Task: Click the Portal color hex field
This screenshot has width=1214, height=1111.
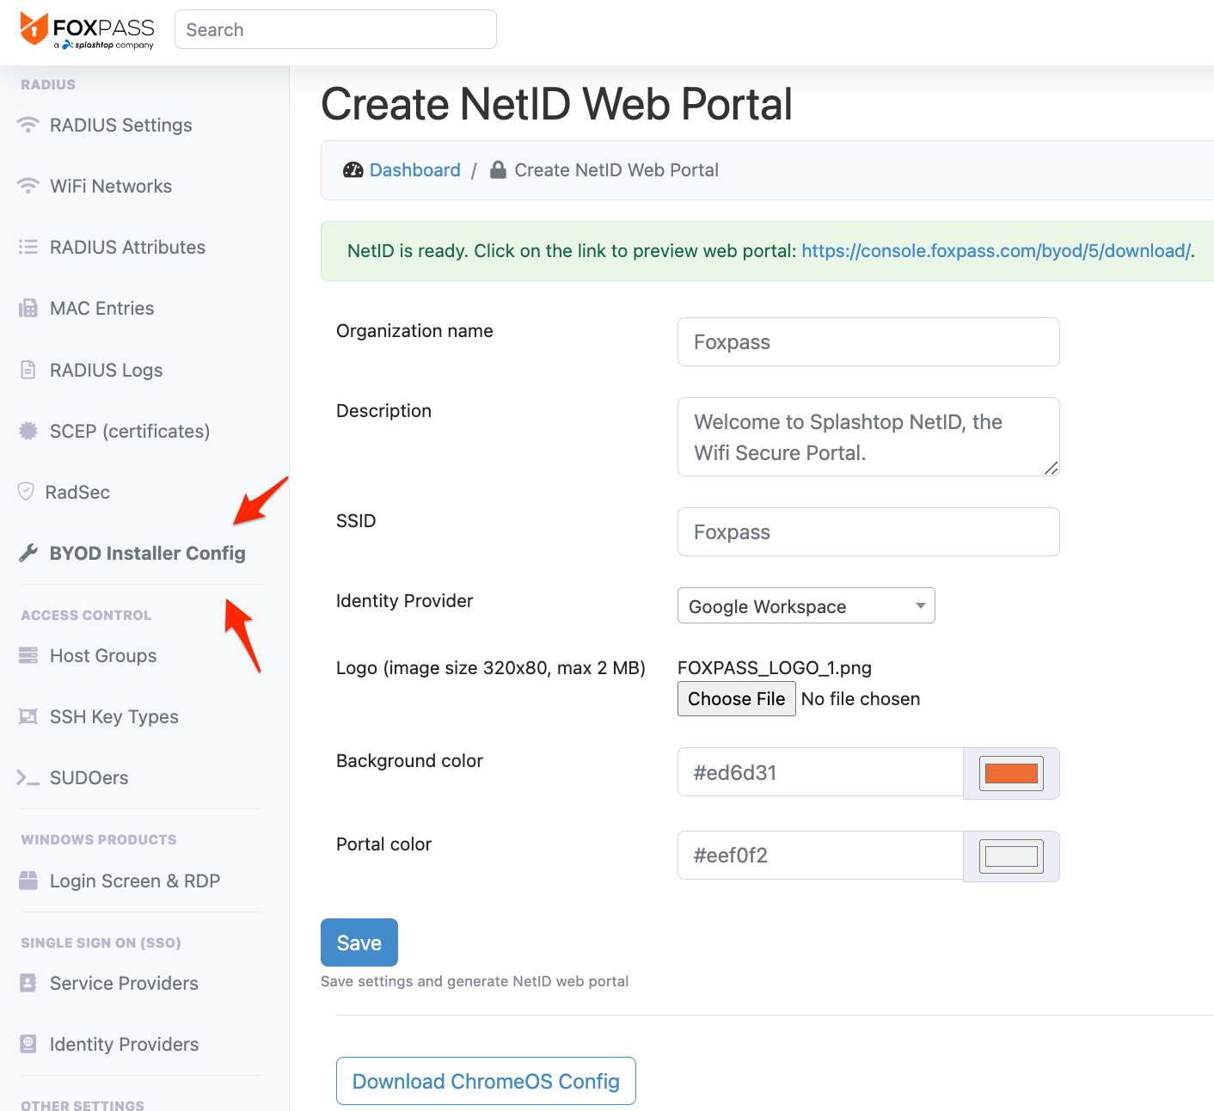Action: click(820, 856)
